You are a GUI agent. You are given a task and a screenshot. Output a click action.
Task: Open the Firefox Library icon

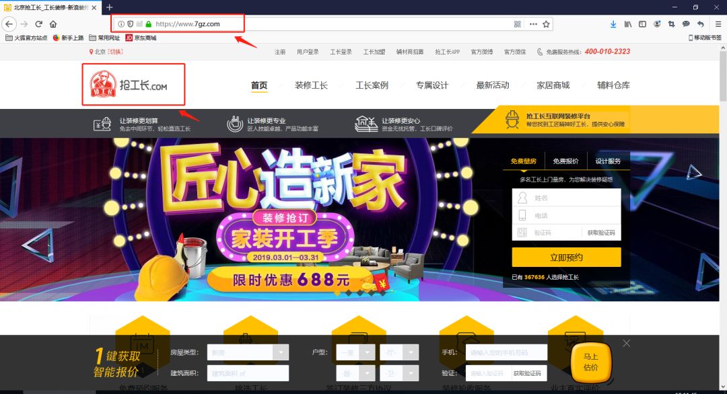(x=628, y=24)
